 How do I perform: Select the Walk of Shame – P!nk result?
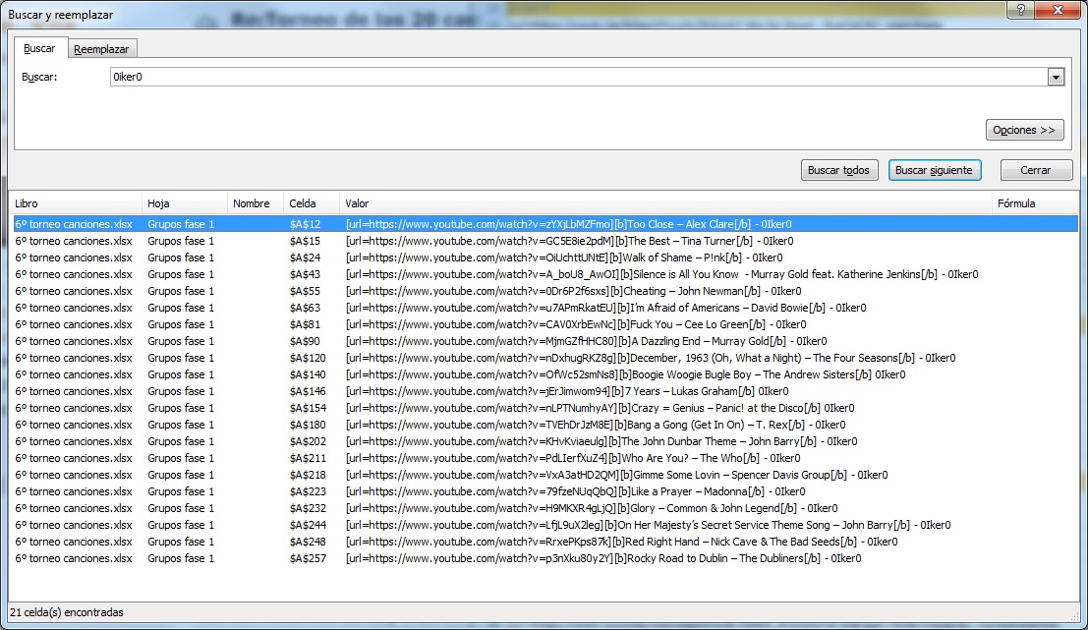pyautogui.click(x=545, y=258)
